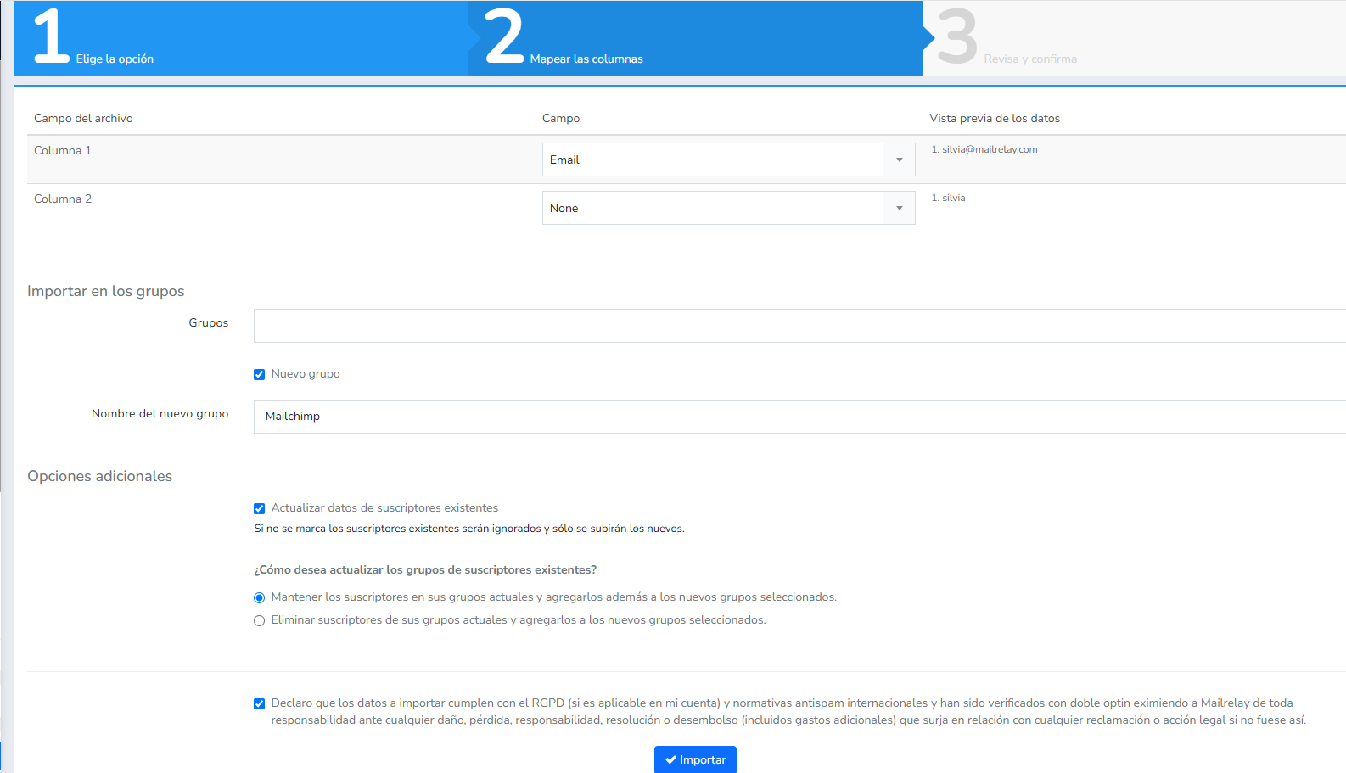Click the silvia@mailrelay.com preview text
The width and height of the screenshot is (1346, 773).
point(990,149)
